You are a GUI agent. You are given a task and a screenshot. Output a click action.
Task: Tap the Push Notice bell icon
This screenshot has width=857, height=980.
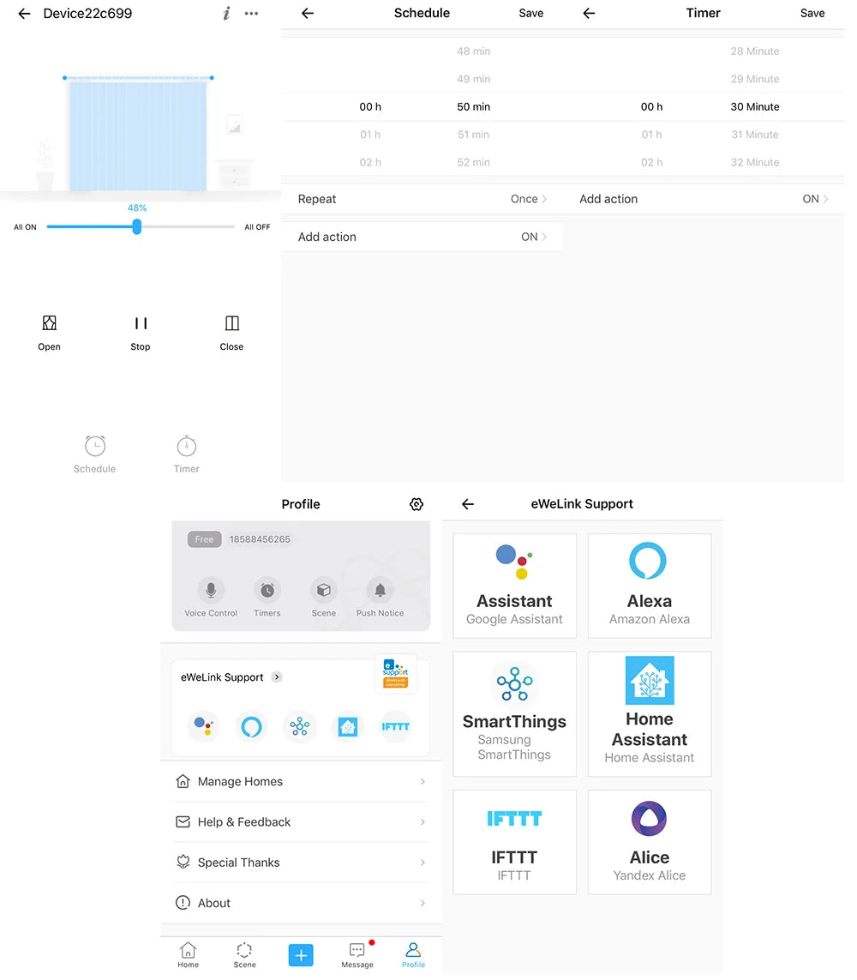pos(380,591)
